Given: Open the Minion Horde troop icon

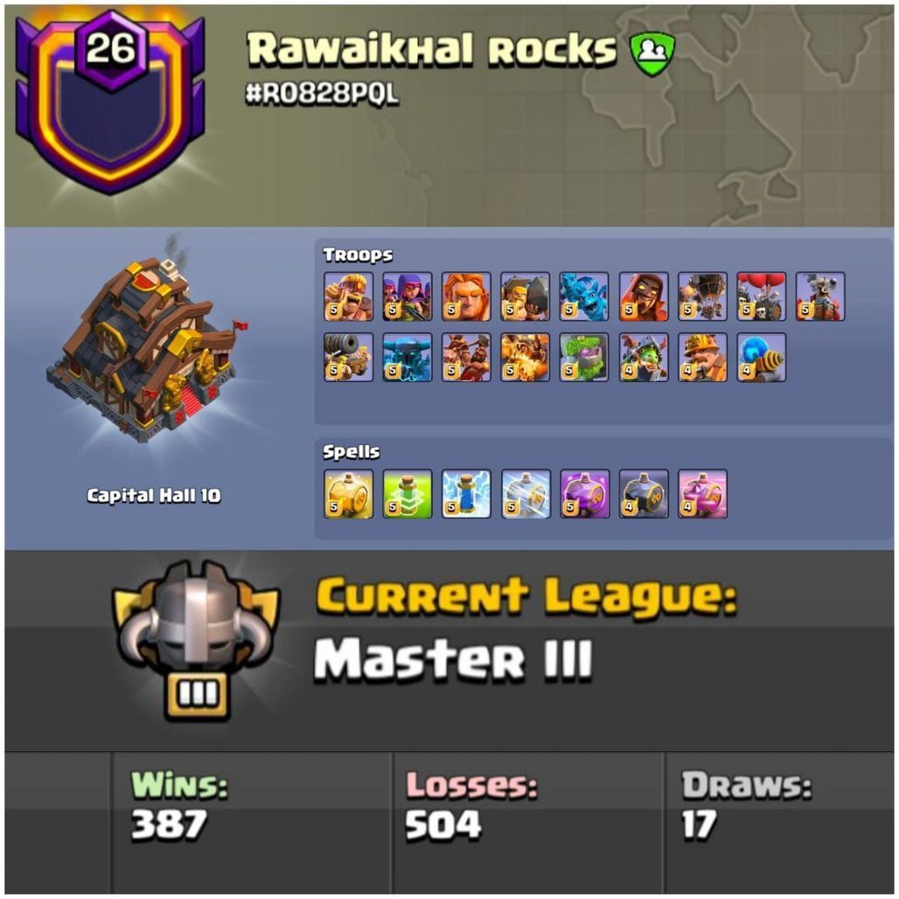Looking at the screenshot, I should click(x=584, y=296).
